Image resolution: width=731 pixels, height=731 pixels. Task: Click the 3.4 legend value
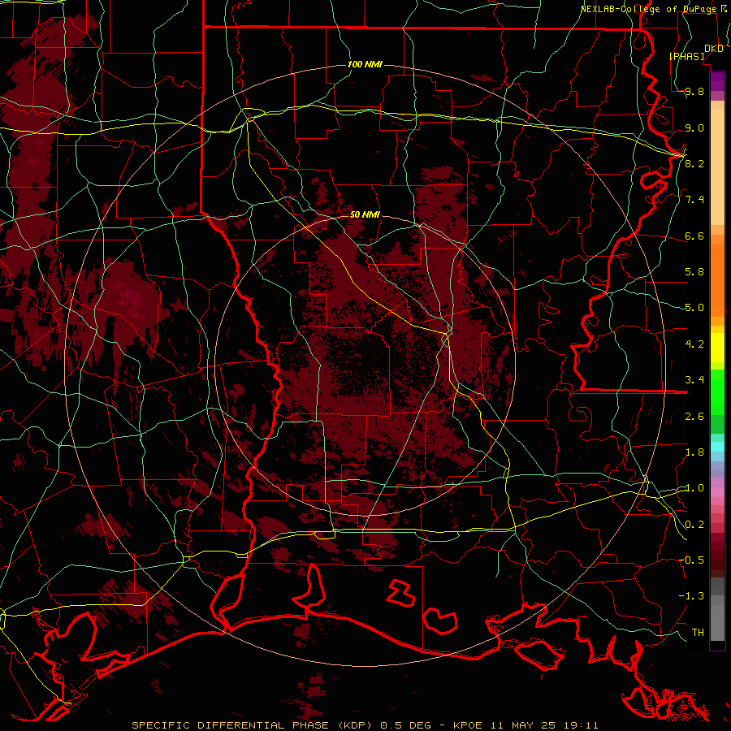(x=694, y=379)
